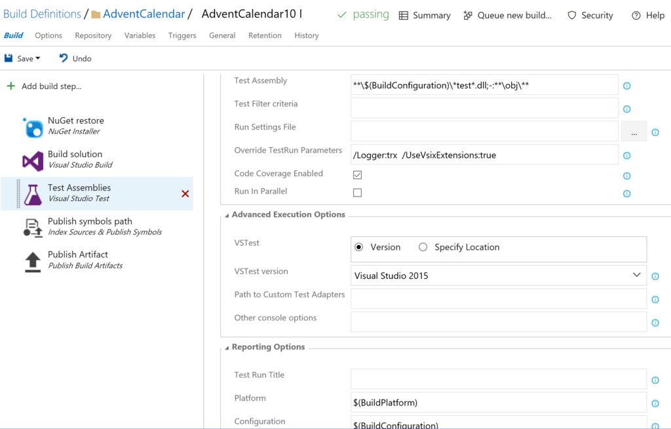Click into the Test Assembly field

(484, 84)
